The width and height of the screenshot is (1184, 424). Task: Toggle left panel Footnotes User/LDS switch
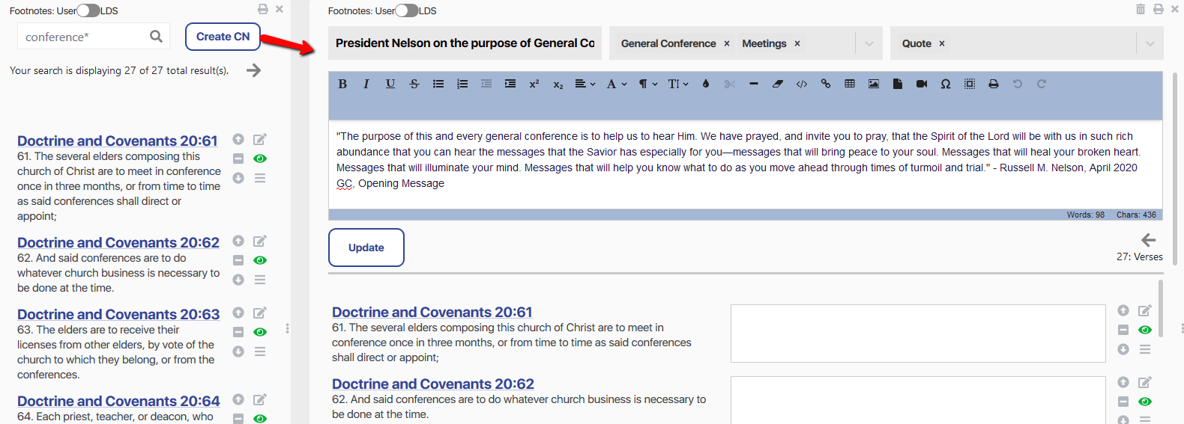click(88, 10)
